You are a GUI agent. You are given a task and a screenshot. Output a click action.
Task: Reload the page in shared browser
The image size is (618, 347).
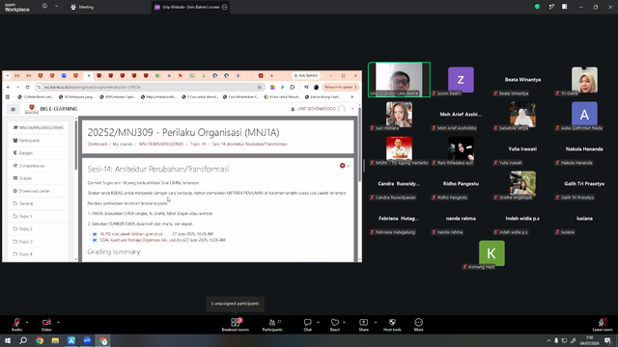28,88
